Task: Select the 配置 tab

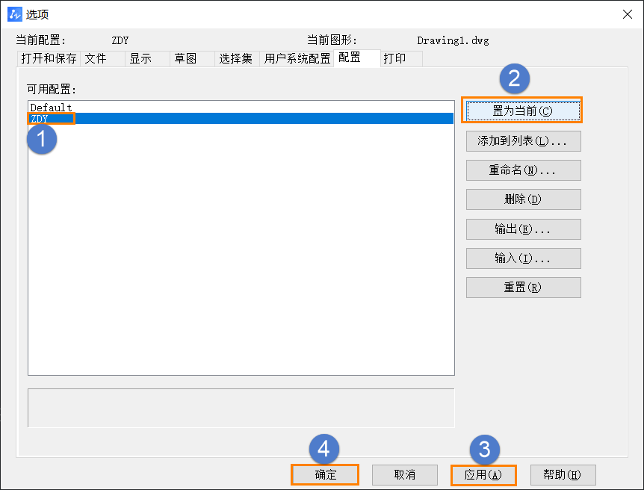Action: (357, 58)
